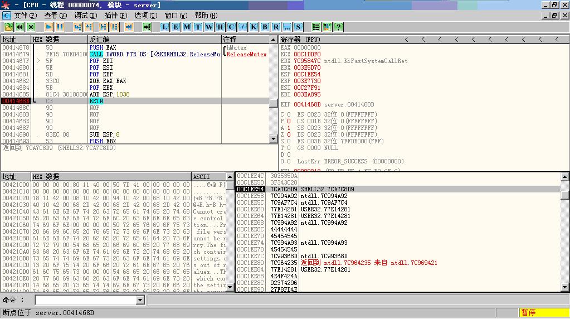The width and height of the screenshot is (570, 319).
Task: Click the Step Over toolbar icon
Action: tap(89, 27)
